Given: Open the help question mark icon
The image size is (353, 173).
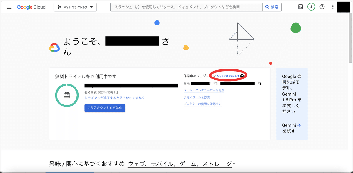Looking at the screenshot, I should 322,7.
